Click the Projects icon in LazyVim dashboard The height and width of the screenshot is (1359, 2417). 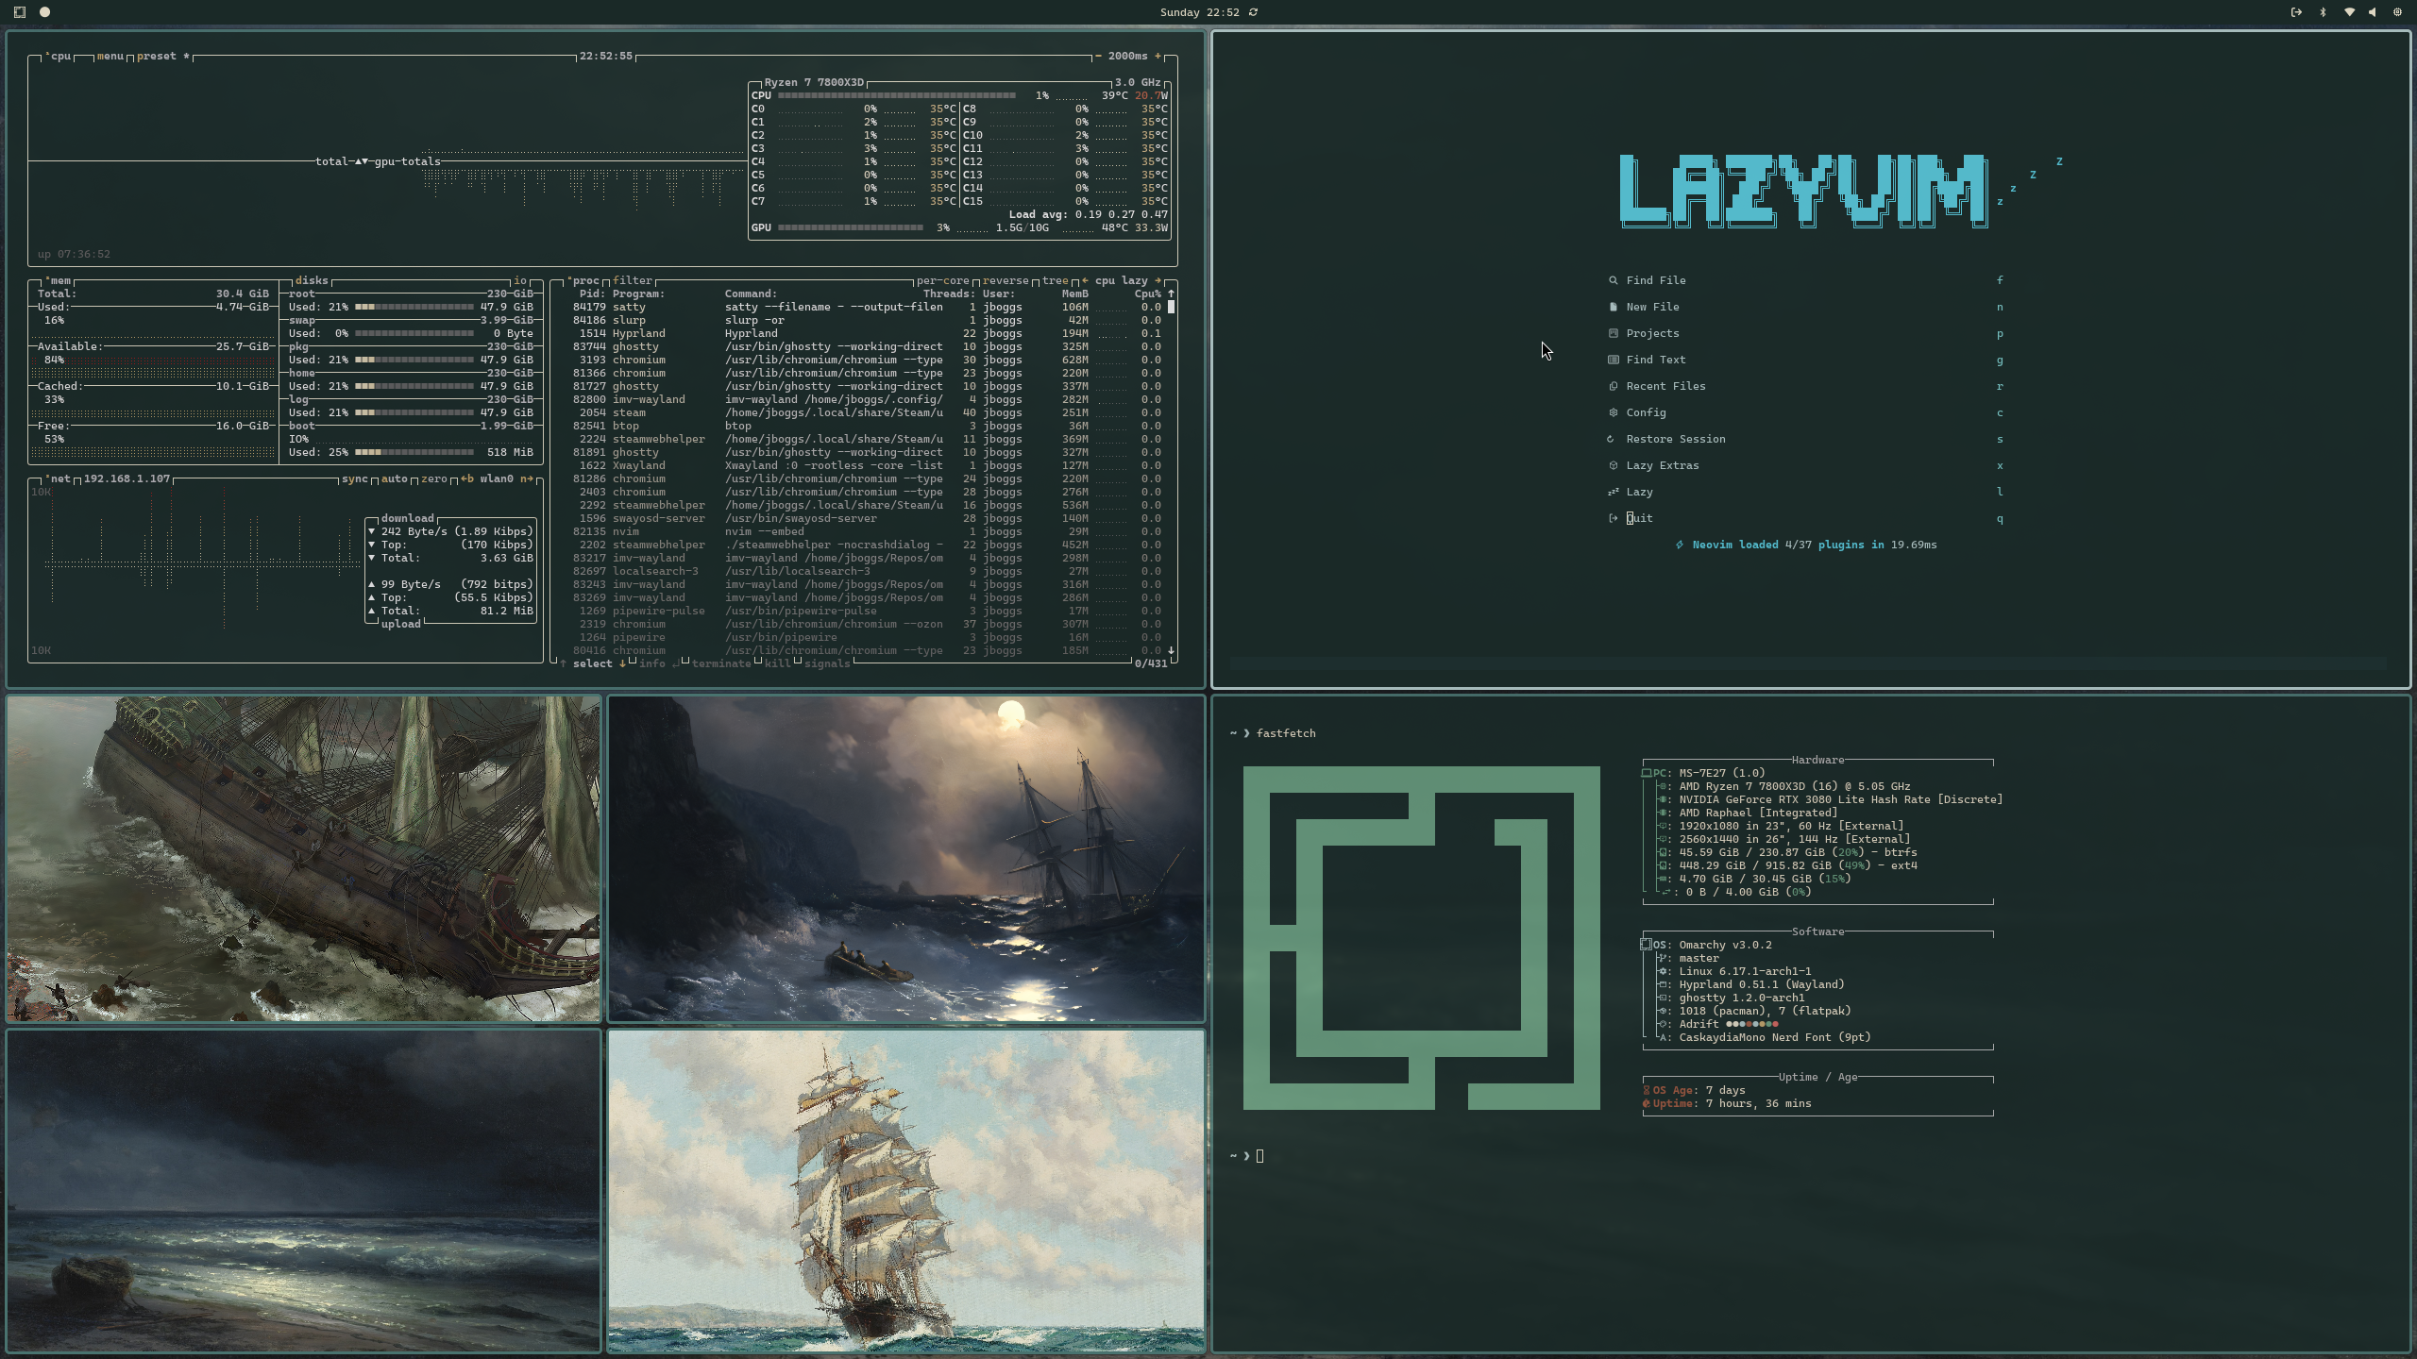[x=1613, y=333]
